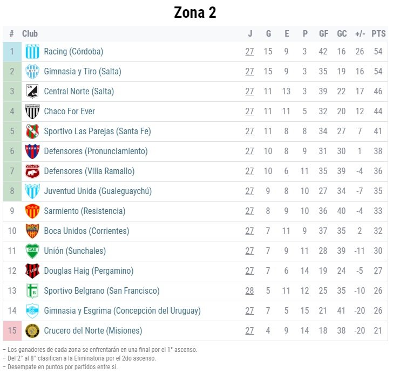The width and height of the screenshot is (393, 374).
Task: Click Sportivo Belgrano's 28 matches played link
Action: pos(249,290)
